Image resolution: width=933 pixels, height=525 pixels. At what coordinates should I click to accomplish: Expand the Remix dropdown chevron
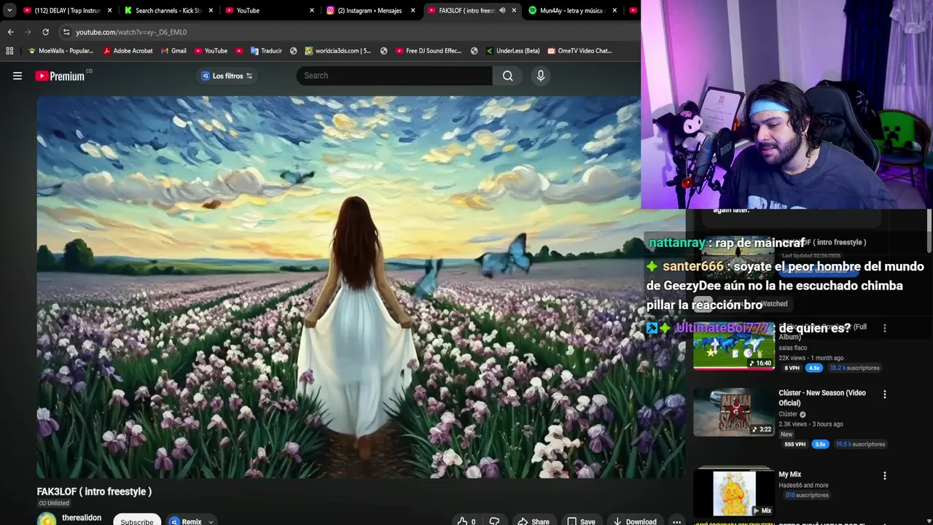(211, 521)
